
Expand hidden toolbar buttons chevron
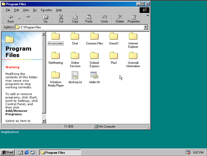point(147,16)
